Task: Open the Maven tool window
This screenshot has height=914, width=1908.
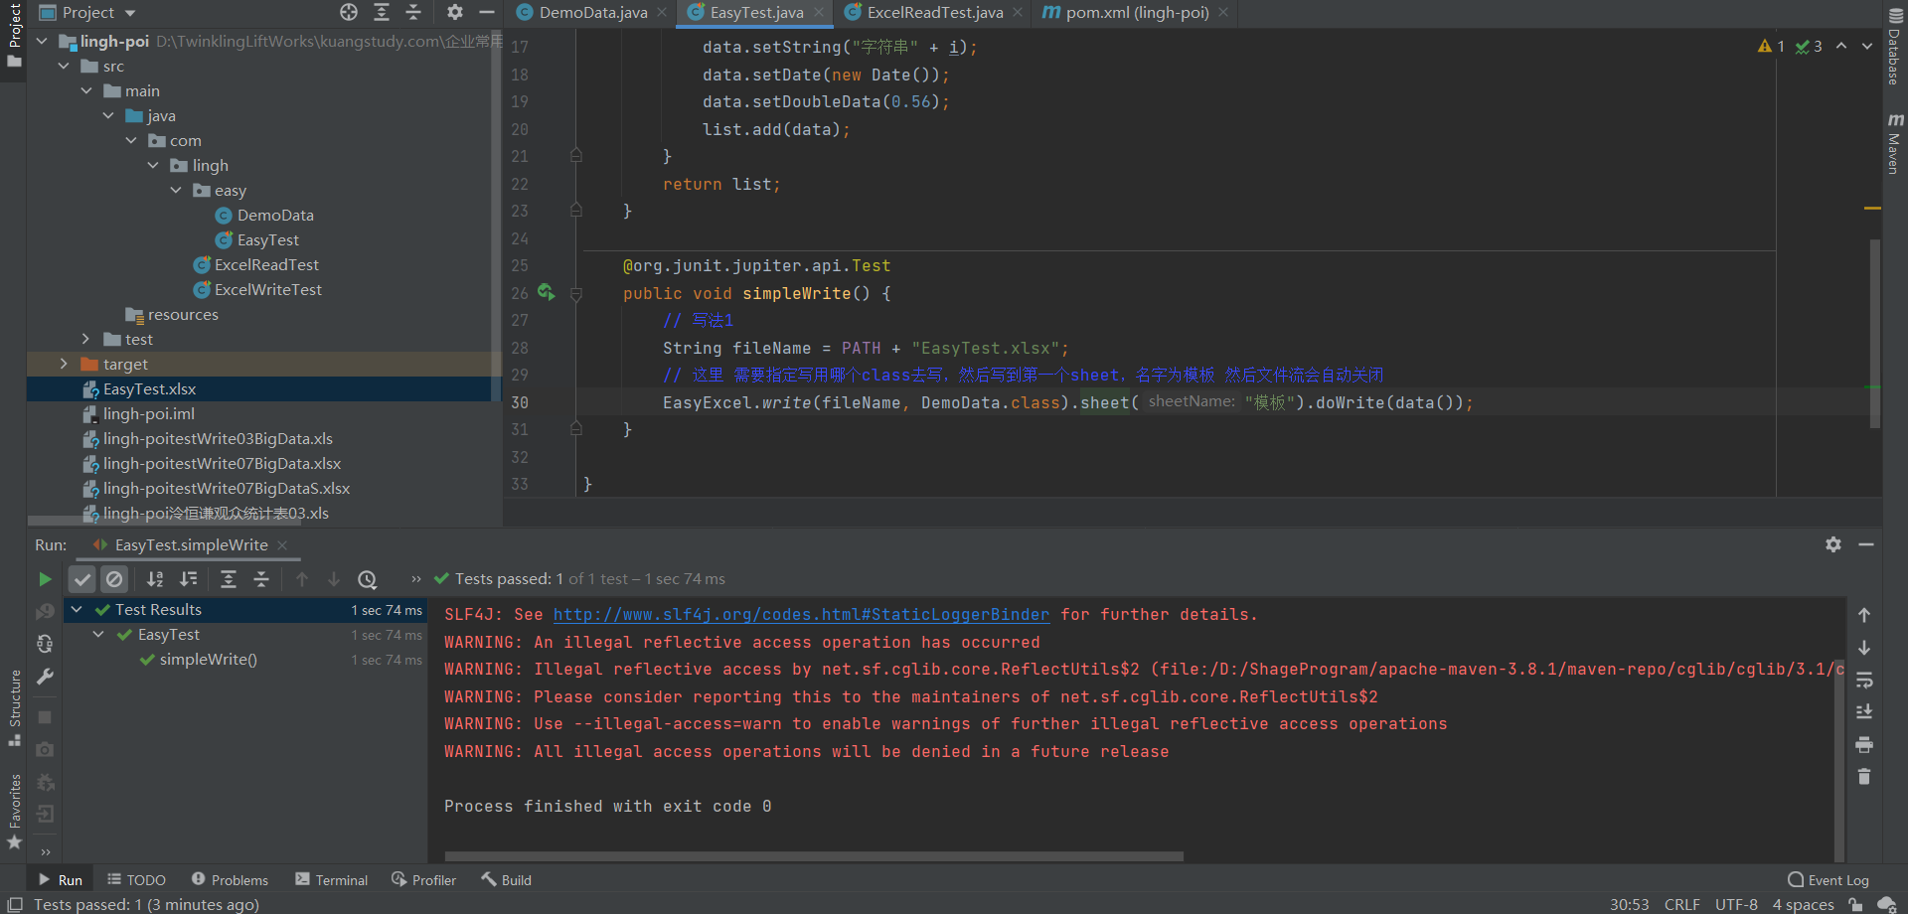Action: coord(1895,143)
